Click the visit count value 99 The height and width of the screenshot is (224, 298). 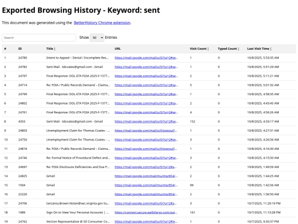[x=191, y=185]
